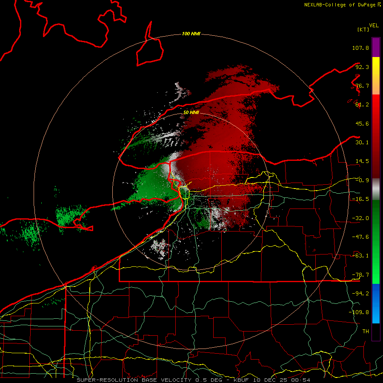Click the VEL legend title
Screen dimensions: 383x383
(x=374, y=26)
